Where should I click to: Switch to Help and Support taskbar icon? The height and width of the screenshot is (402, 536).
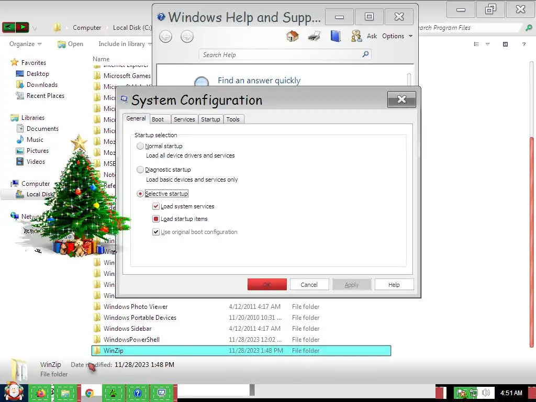(138, 393)
